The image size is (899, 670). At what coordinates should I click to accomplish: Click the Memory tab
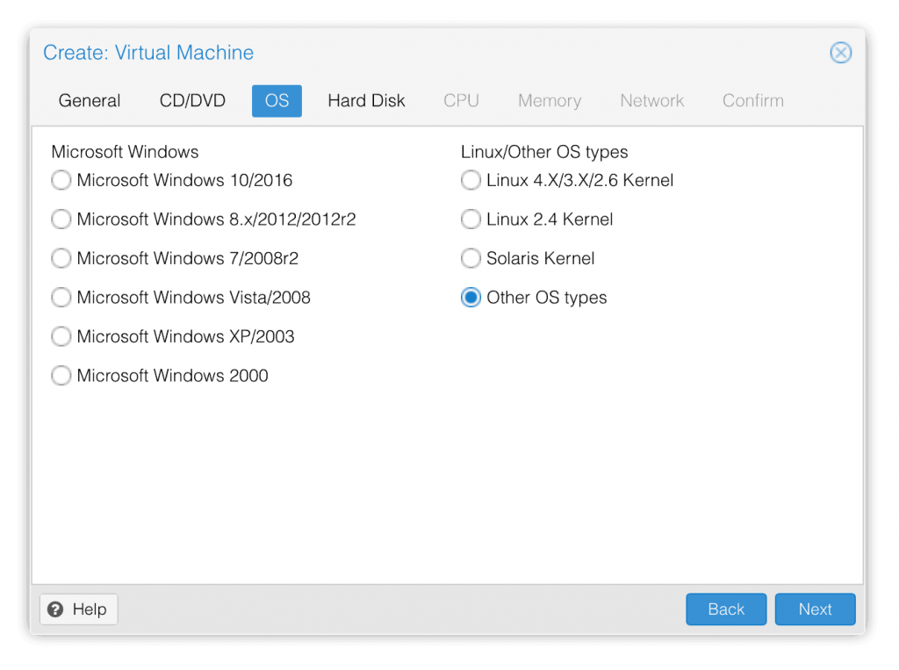550,101
